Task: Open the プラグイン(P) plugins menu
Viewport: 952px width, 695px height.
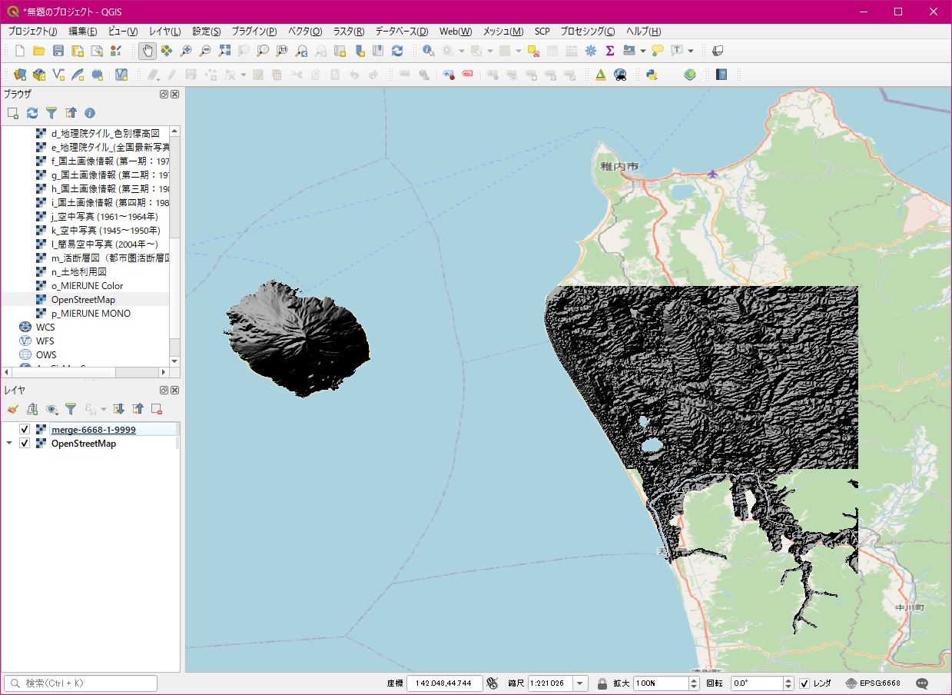Action: pos(254,32)
